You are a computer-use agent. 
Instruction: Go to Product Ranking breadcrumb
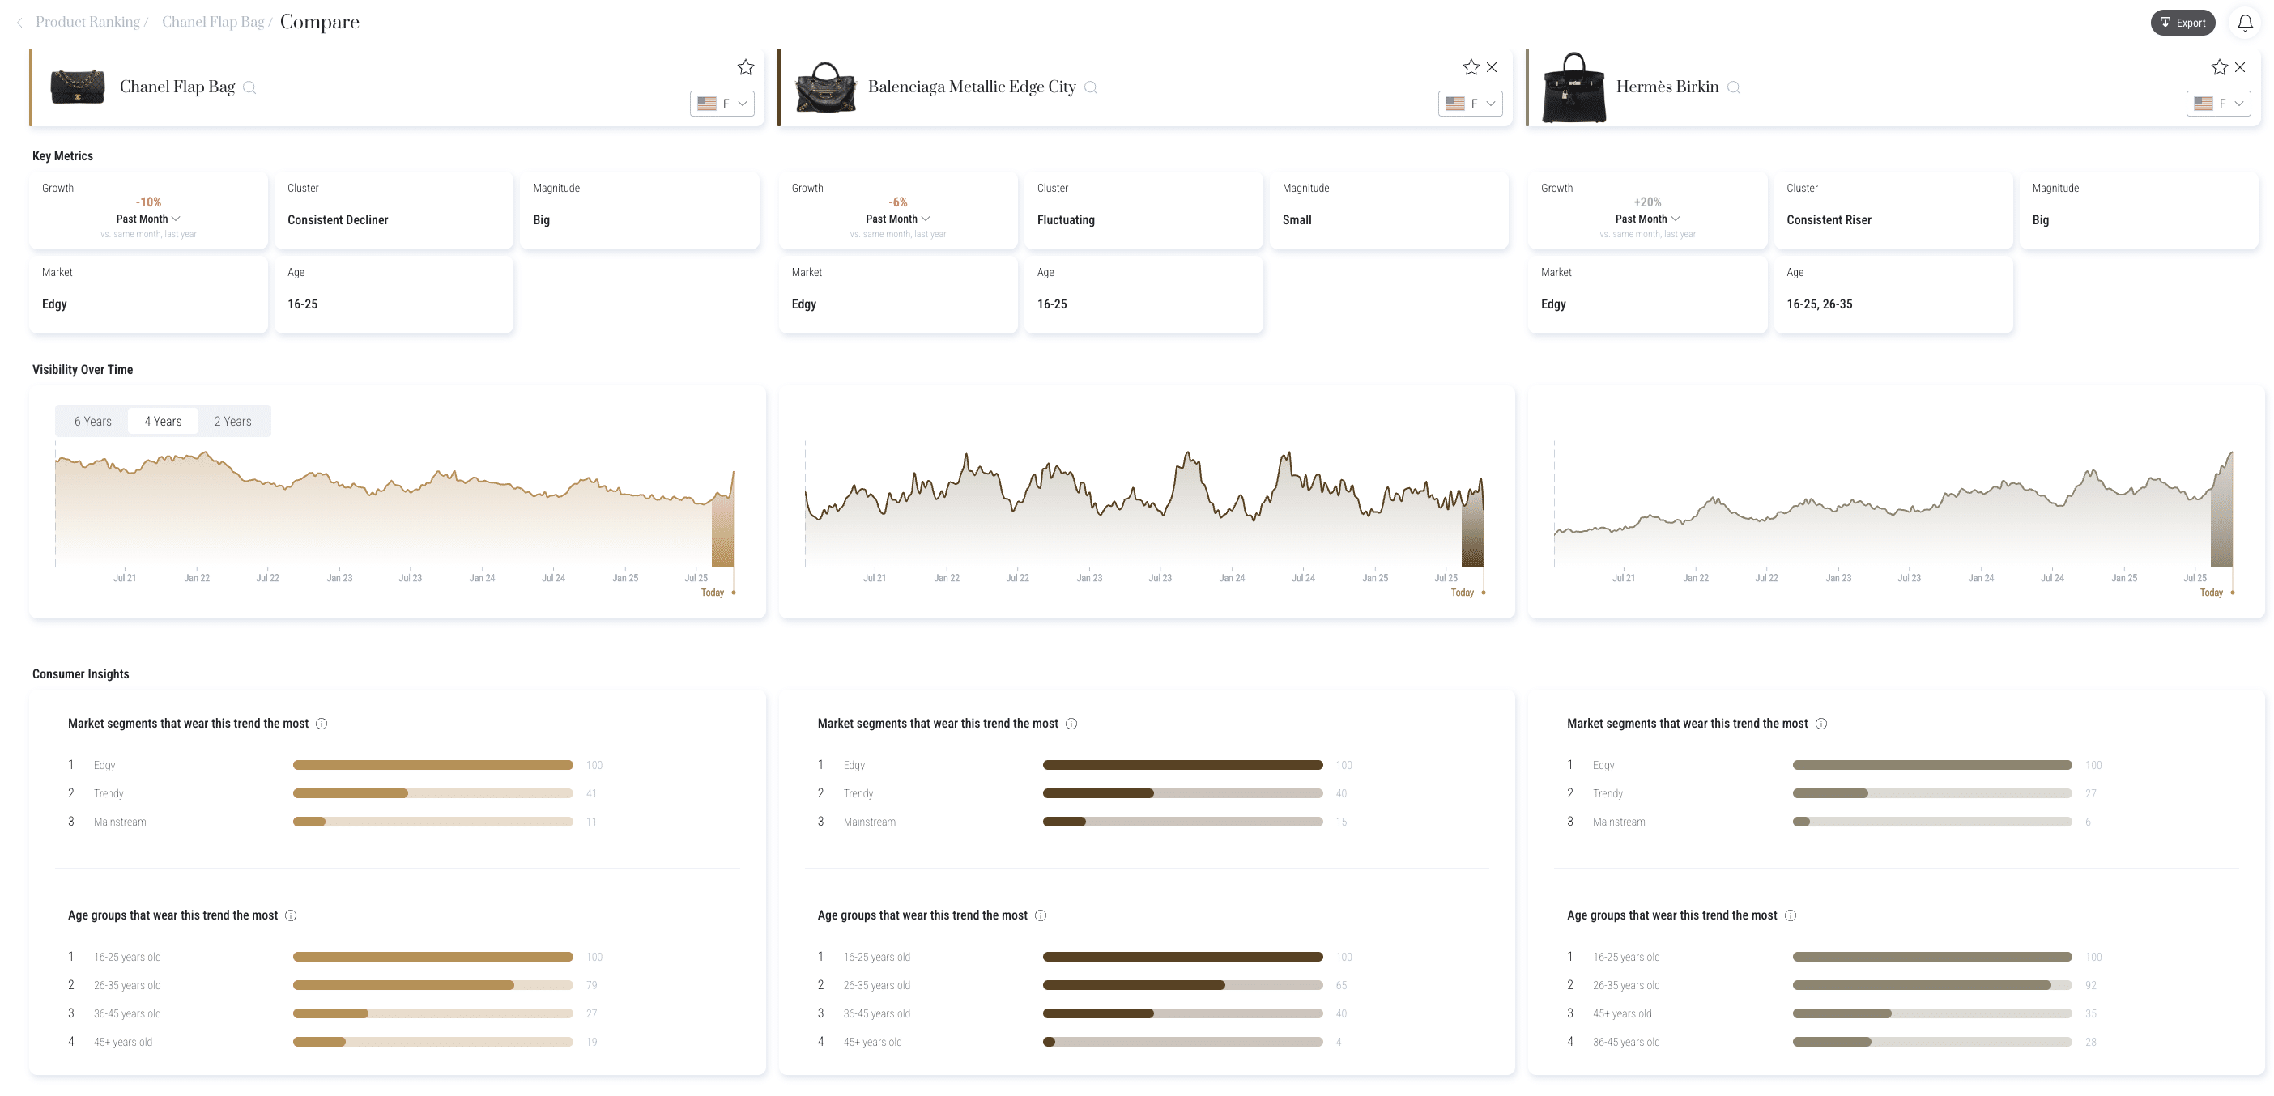(87, 22)
